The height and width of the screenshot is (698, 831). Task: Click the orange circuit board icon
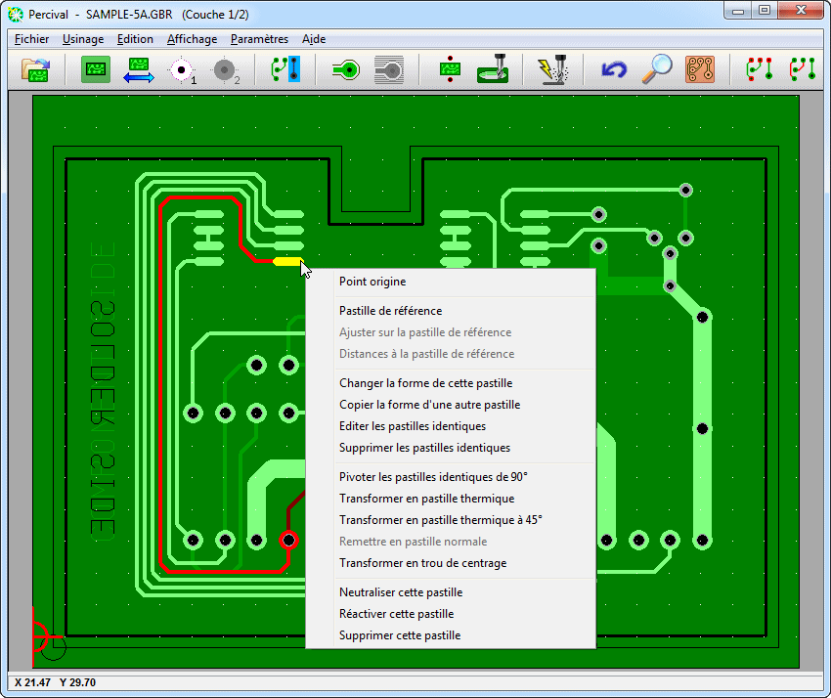pyautogui.click(x=700, y=69)
